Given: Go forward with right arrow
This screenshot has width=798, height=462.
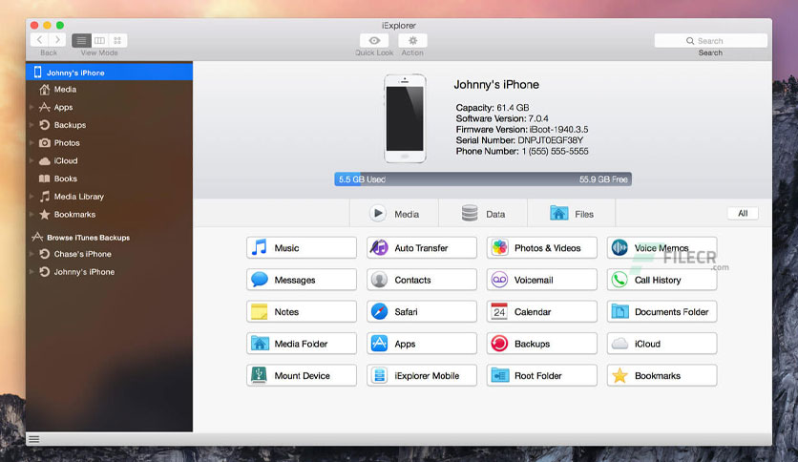Looking at the screenshot, I should (x=57, y=40).
